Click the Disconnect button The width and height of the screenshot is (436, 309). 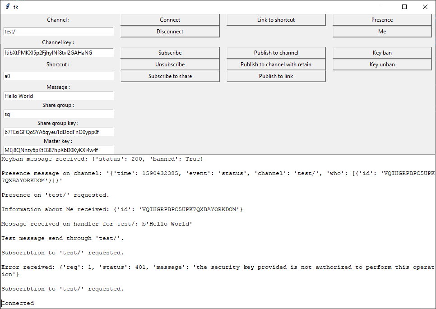point(170,32)
